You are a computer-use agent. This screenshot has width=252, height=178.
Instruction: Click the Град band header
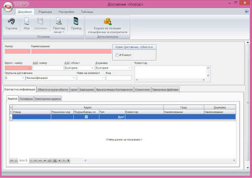click(184, 107)
